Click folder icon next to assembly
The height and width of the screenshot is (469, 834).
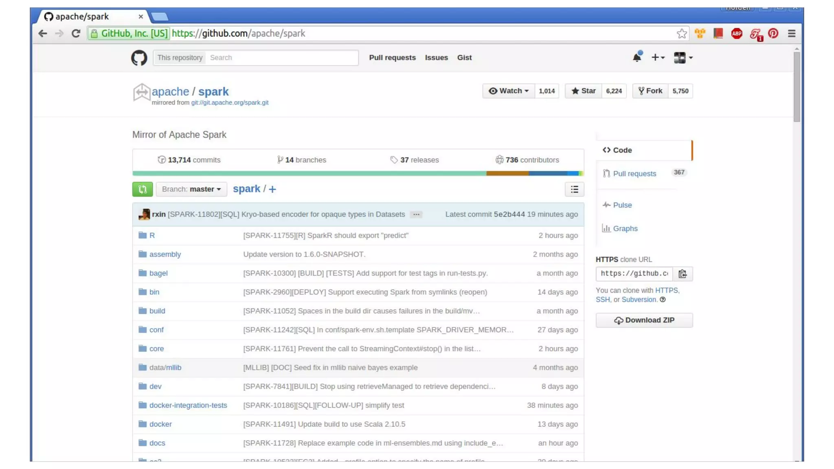(x=143, y=254)
